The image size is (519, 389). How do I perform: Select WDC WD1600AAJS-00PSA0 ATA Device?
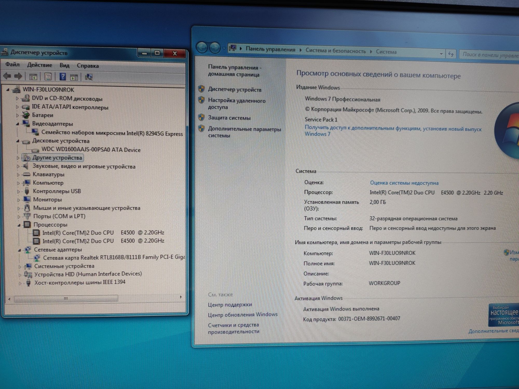point(91,150)
